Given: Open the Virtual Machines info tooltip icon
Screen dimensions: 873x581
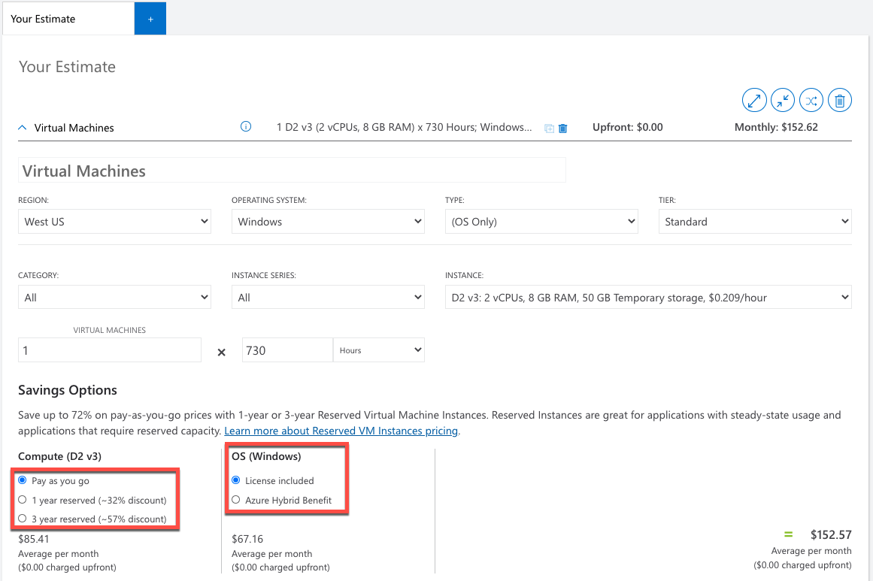Looking at the screenshot, I should coord(245,126).
